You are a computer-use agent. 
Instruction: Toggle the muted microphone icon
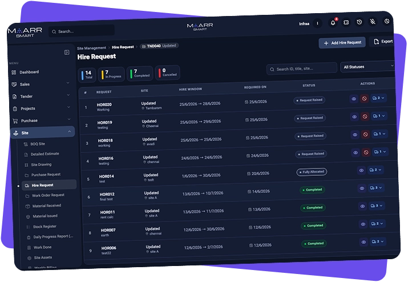point(373,22)
